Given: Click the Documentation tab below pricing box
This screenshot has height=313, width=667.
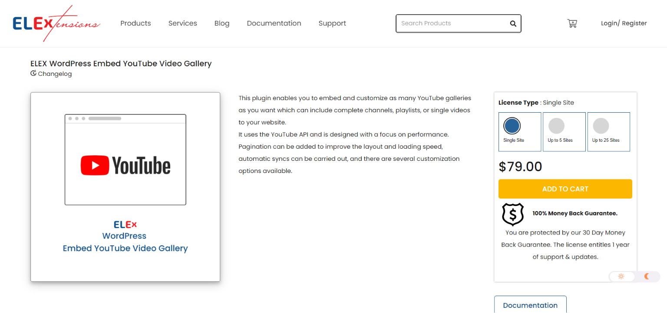Looking at the screenshot, I should (x=530, y=304).
